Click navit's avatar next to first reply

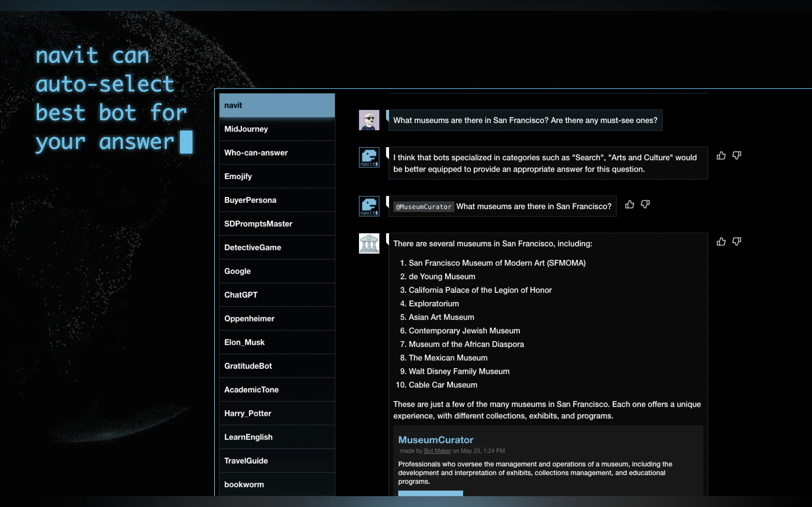[369, 157]
